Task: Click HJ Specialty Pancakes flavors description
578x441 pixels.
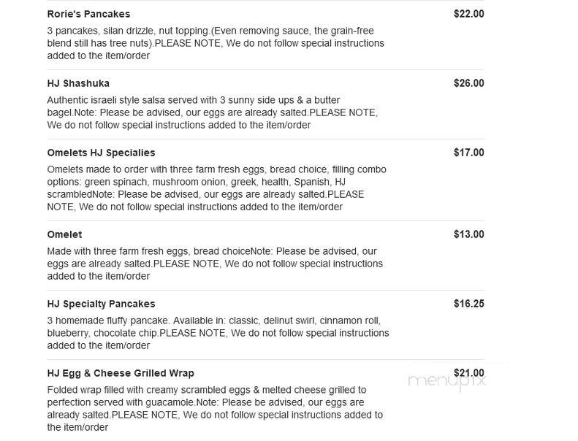Action: coord(218,333)
